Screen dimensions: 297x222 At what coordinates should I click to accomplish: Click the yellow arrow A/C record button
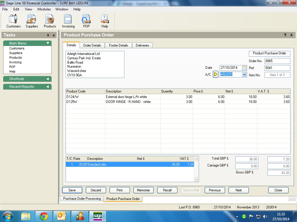coord(215,74)
